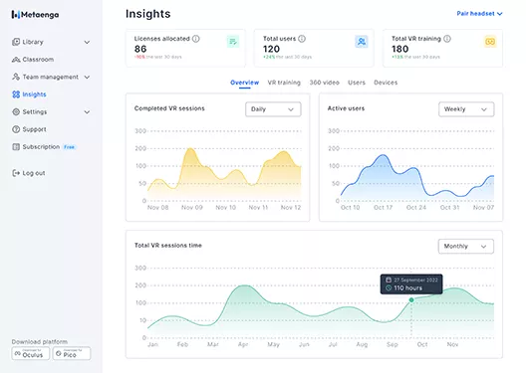Click the Library sidebar icon

click(16, 42)
